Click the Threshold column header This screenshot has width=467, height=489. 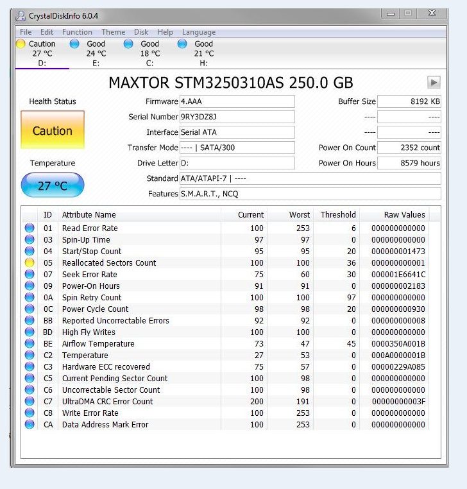pyautogui.click(x=336, y=214)
